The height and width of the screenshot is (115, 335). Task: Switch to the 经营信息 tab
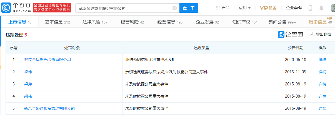pyautogui.click(x=170, y=22)
